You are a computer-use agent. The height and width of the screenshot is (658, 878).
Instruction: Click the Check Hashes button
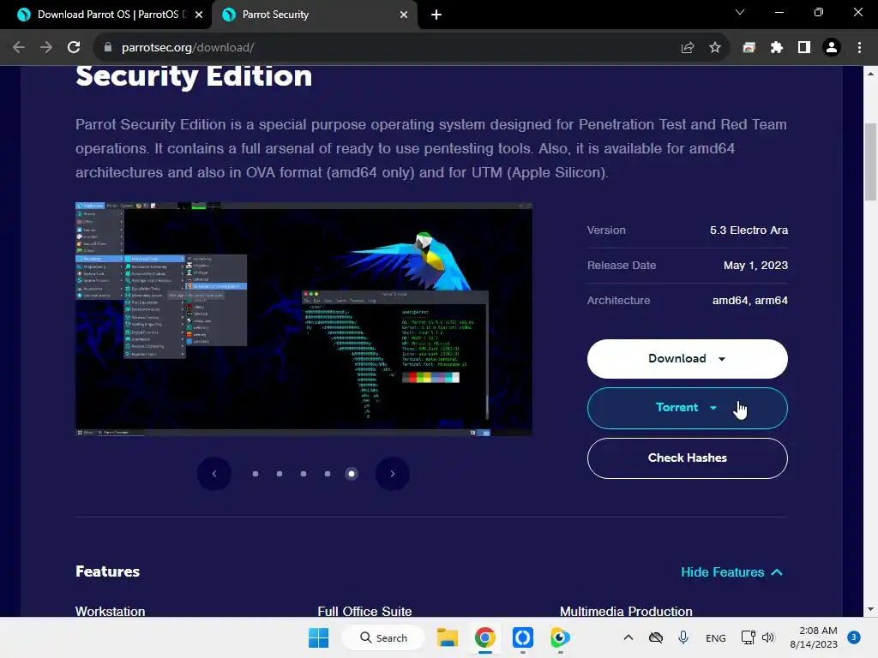[687, 458]
